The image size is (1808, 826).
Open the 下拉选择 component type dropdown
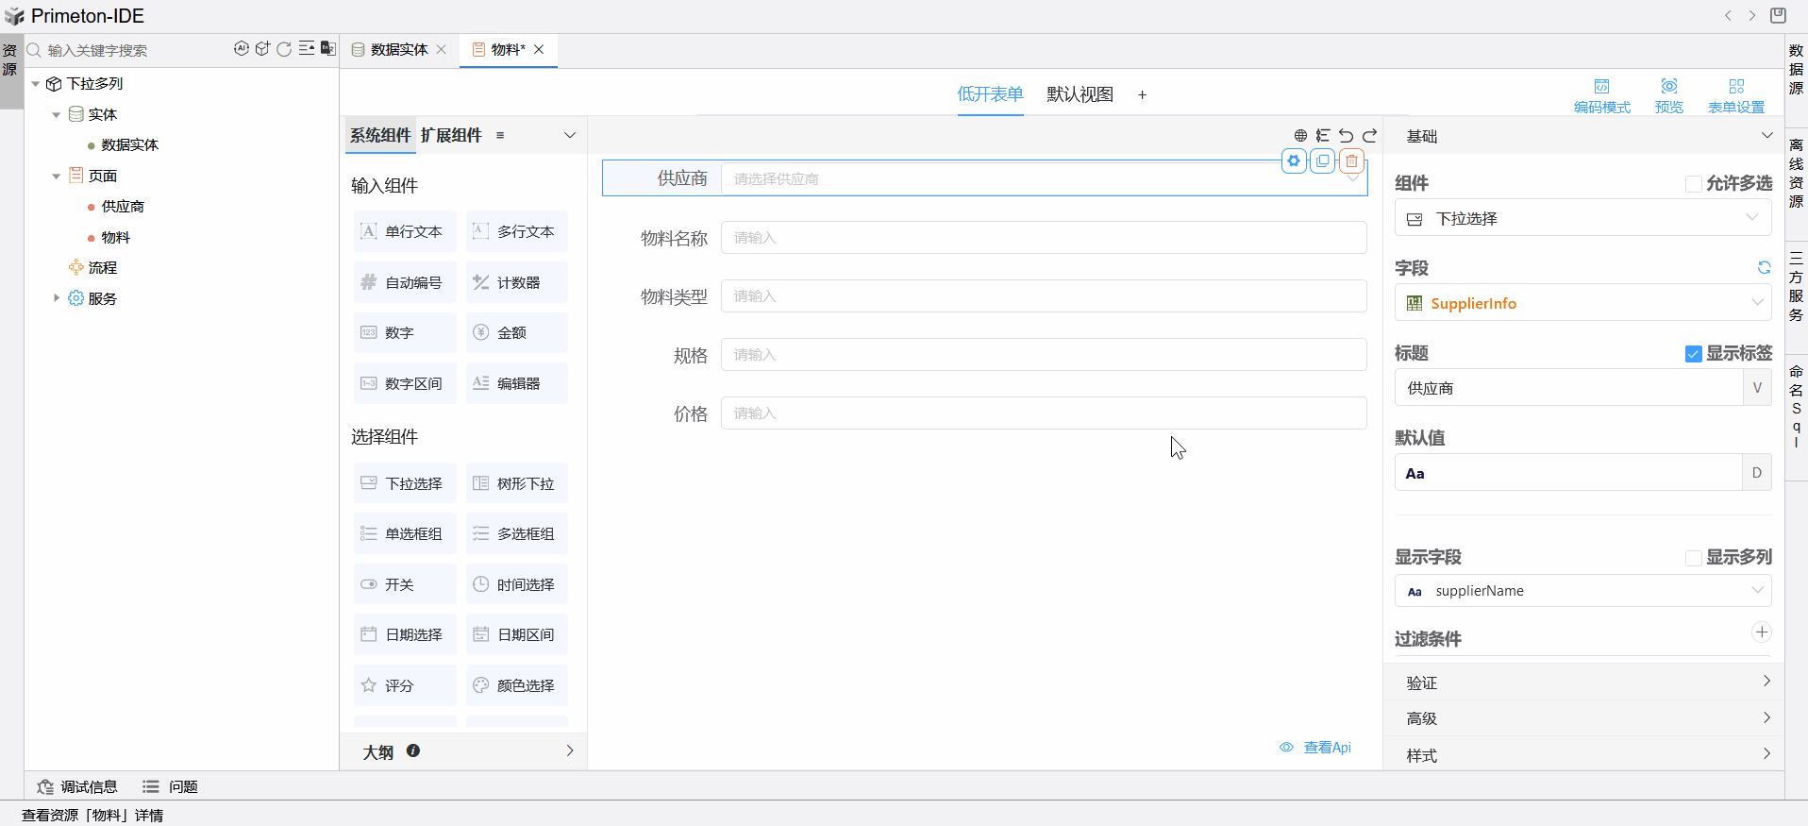(1582, 219)
